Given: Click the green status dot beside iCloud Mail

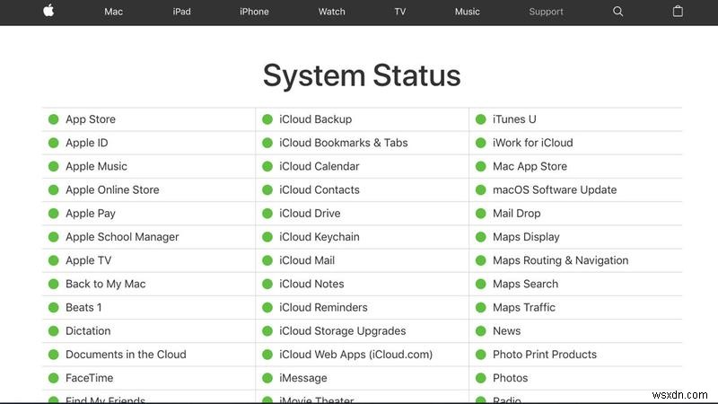Looking at the screenshot, I should (267, 260).
